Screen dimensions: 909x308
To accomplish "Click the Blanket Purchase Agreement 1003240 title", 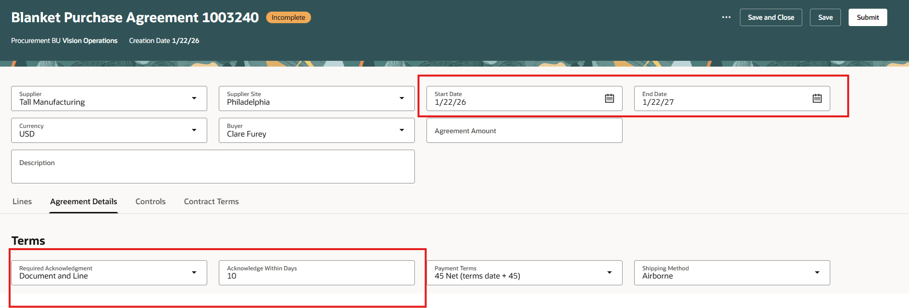I will coord(135,17).
